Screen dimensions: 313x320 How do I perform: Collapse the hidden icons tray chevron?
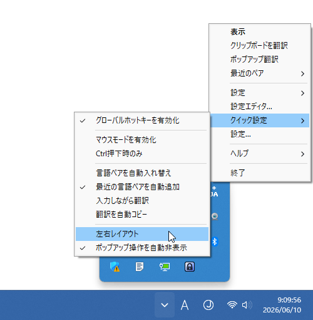pos(165,305)
